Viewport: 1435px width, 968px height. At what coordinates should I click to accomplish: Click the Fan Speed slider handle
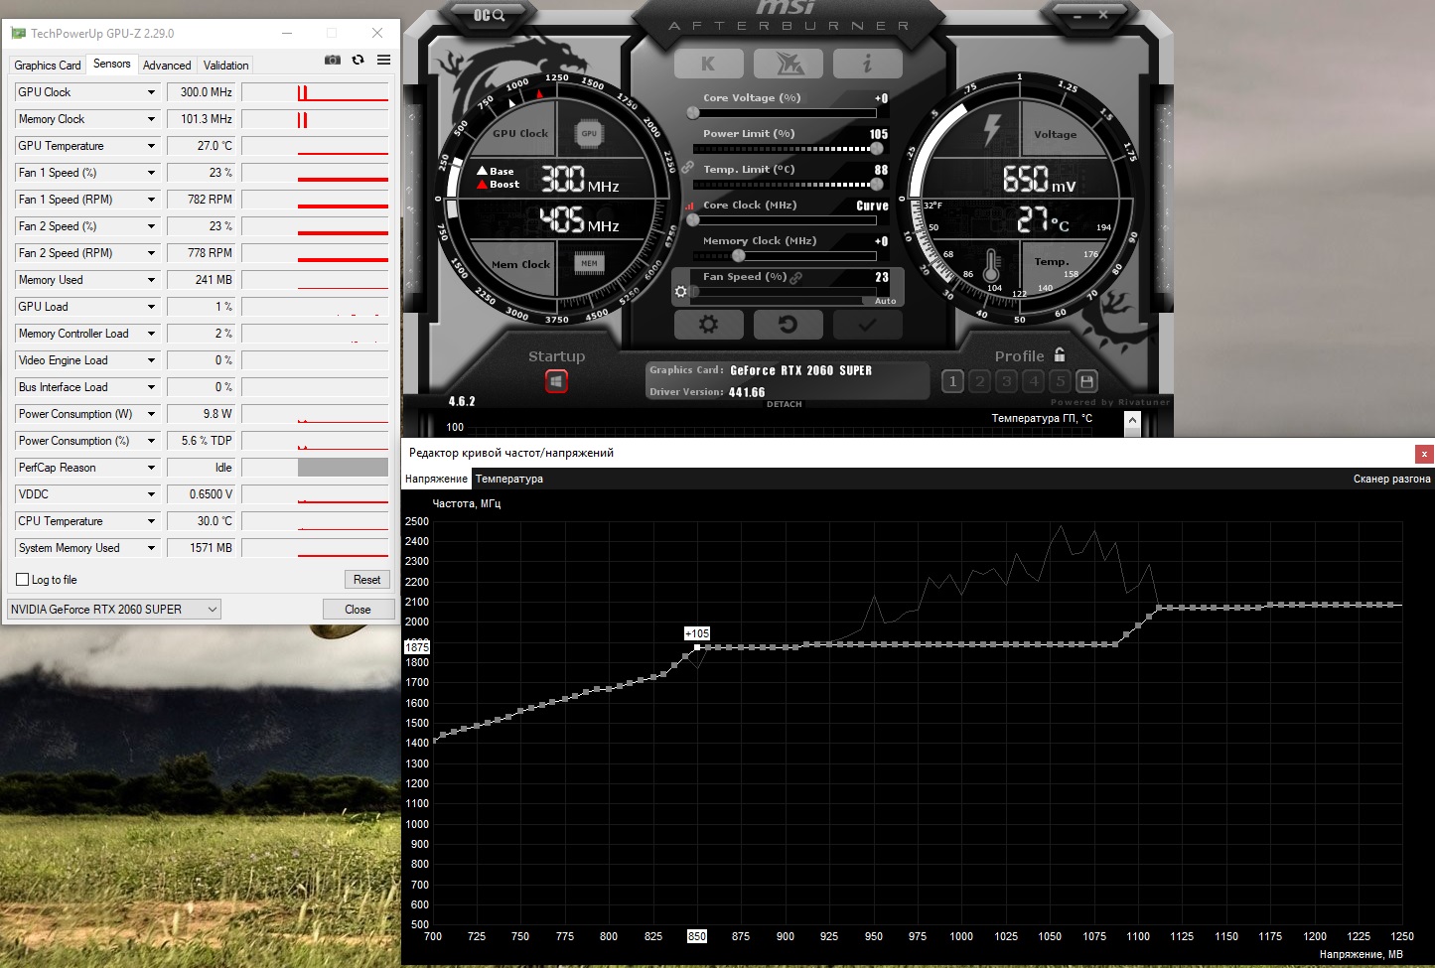pyautogui.click(x=694, y=292)
